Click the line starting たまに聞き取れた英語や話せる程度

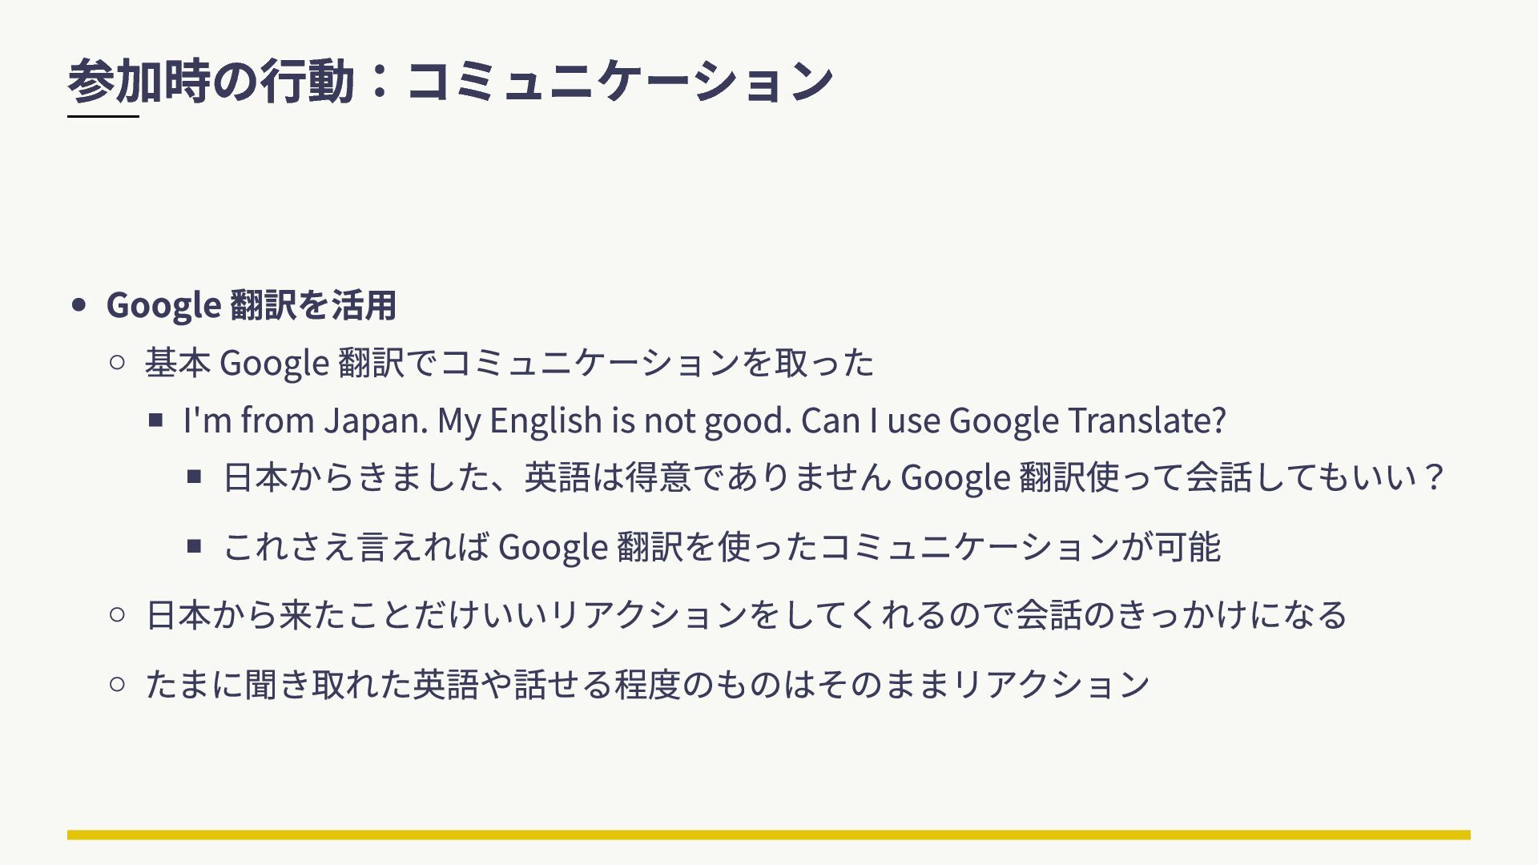pyautogui.click(x=647, y=683)
